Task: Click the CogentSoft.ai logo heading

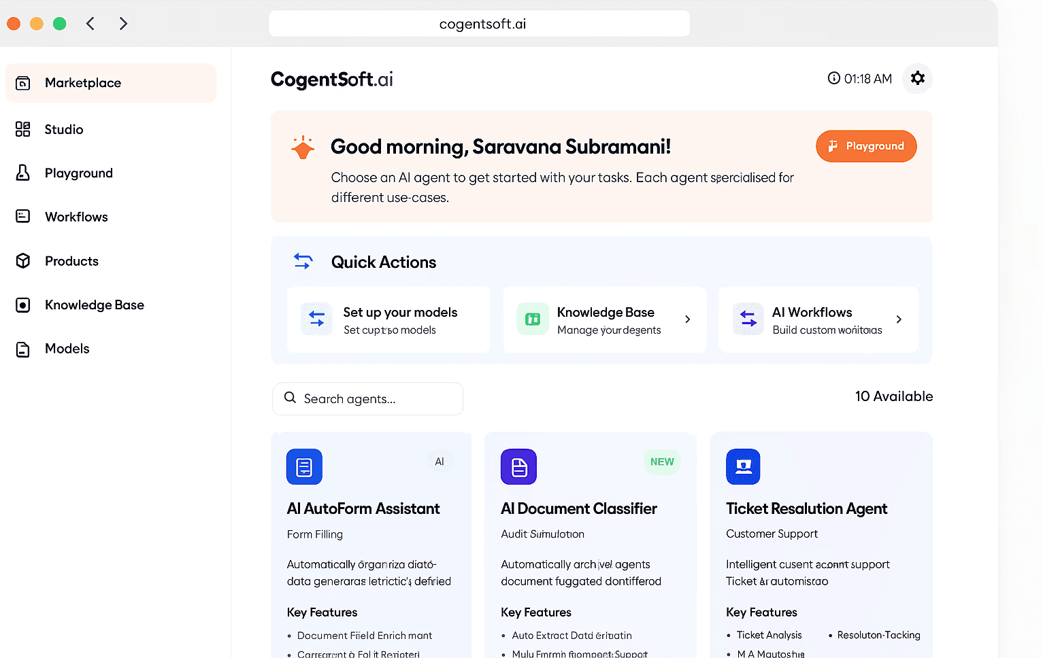Action: pyautogui.click(x=332, y=80)
